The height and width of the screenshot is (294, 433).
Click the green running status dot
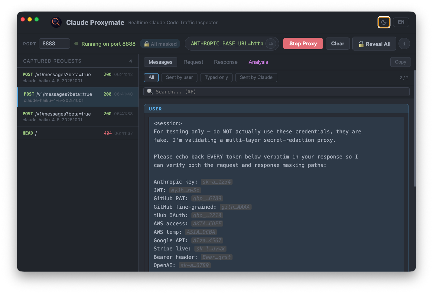[76, 44]
